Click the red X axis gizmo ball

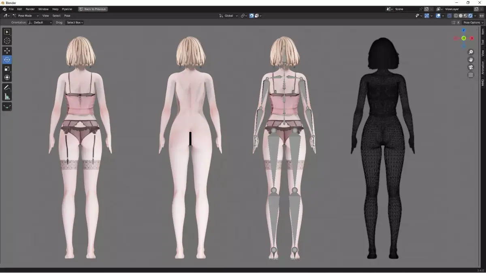(472, 38)
